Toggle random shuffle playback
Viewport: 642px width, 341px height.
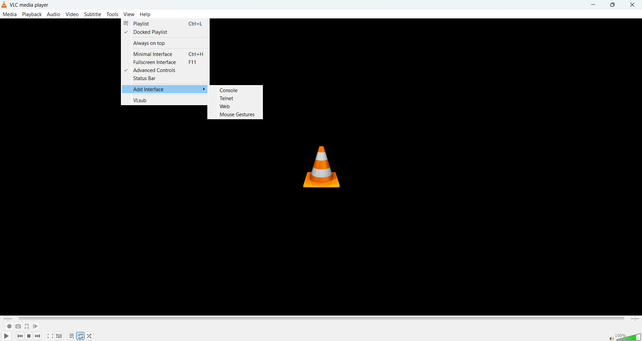coord(89,336)
